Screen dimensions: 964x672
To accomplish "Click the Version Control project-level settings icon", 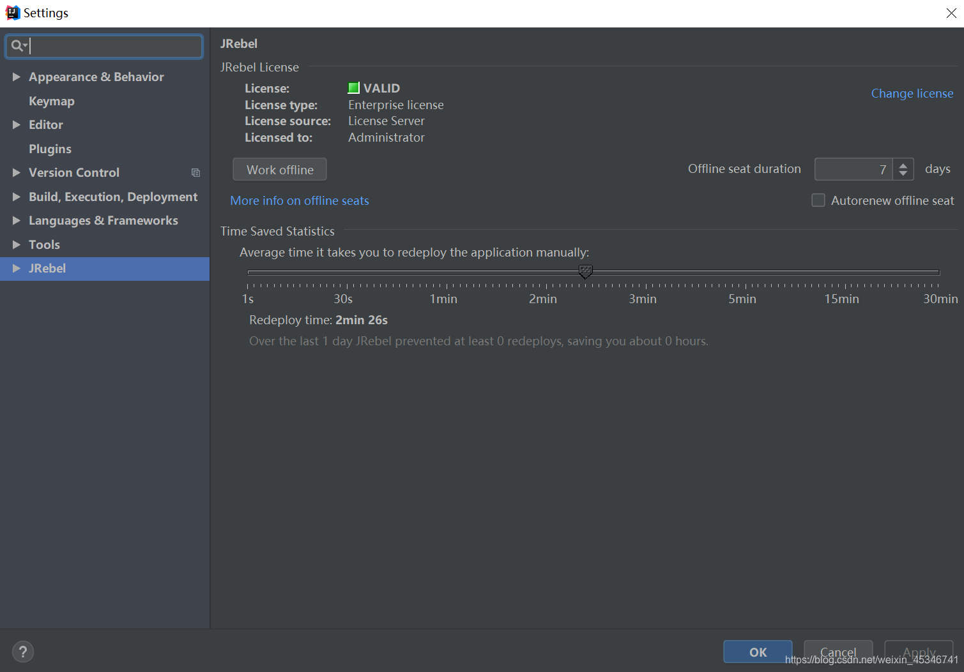I will (x=195, y=173).
